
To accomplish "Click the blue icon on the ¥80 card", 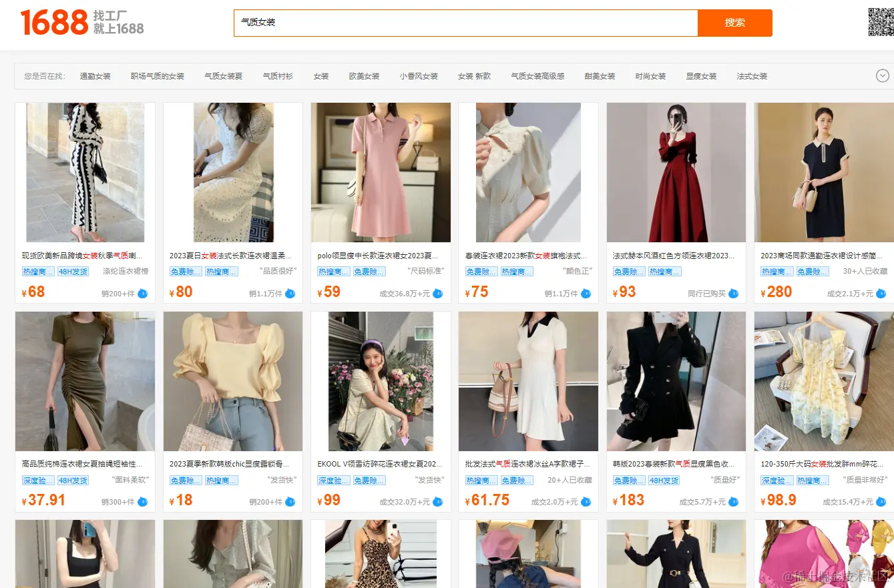I will click(290, 293).
